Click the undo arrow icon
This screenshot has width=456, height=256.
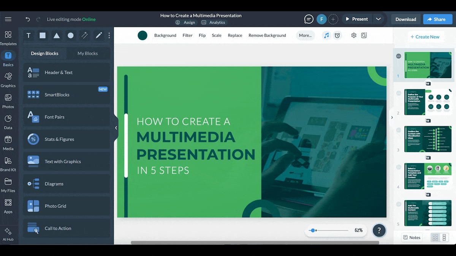(27, 19)
